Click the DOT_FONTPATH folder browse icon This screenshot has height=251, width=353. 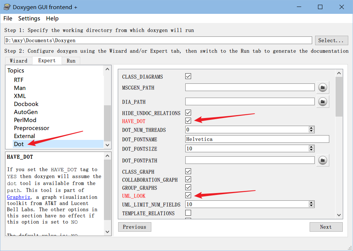click(x=322, y=160)
